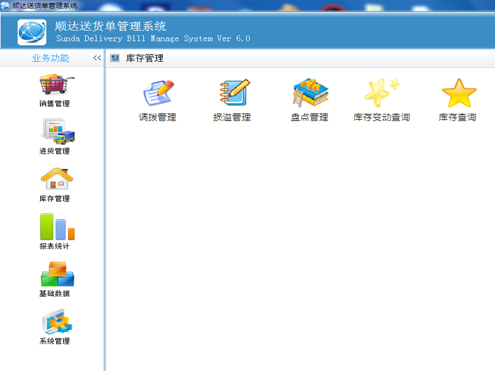The image size is (495, 371).
Task: Click the 库存变动查询 sparkling star icon
Action: click(381, 93)
